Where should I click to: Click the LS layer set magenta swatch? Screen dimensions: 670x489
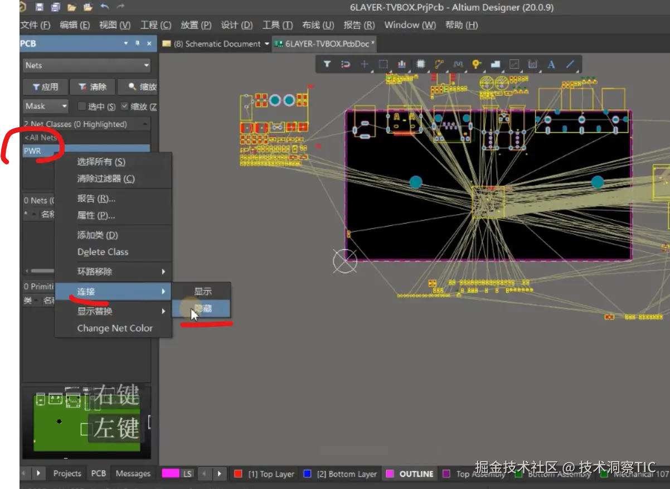pyautogui.click(x=170, y=473)
